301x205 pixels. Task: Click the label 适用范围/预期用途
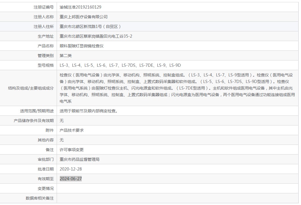[37, 111]
